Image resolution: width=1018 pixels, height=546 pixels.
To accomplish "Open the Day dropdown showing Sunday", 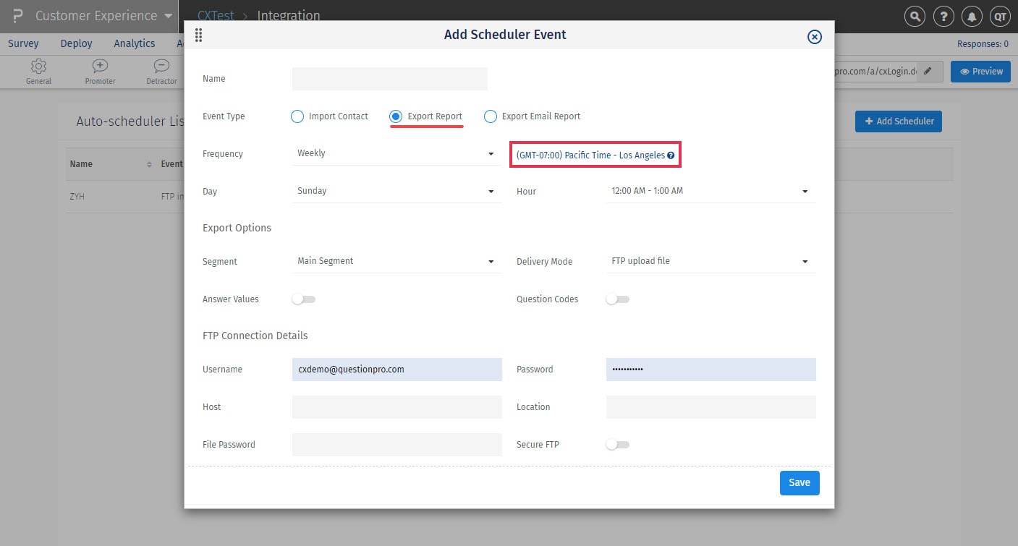I will [396, 191].
